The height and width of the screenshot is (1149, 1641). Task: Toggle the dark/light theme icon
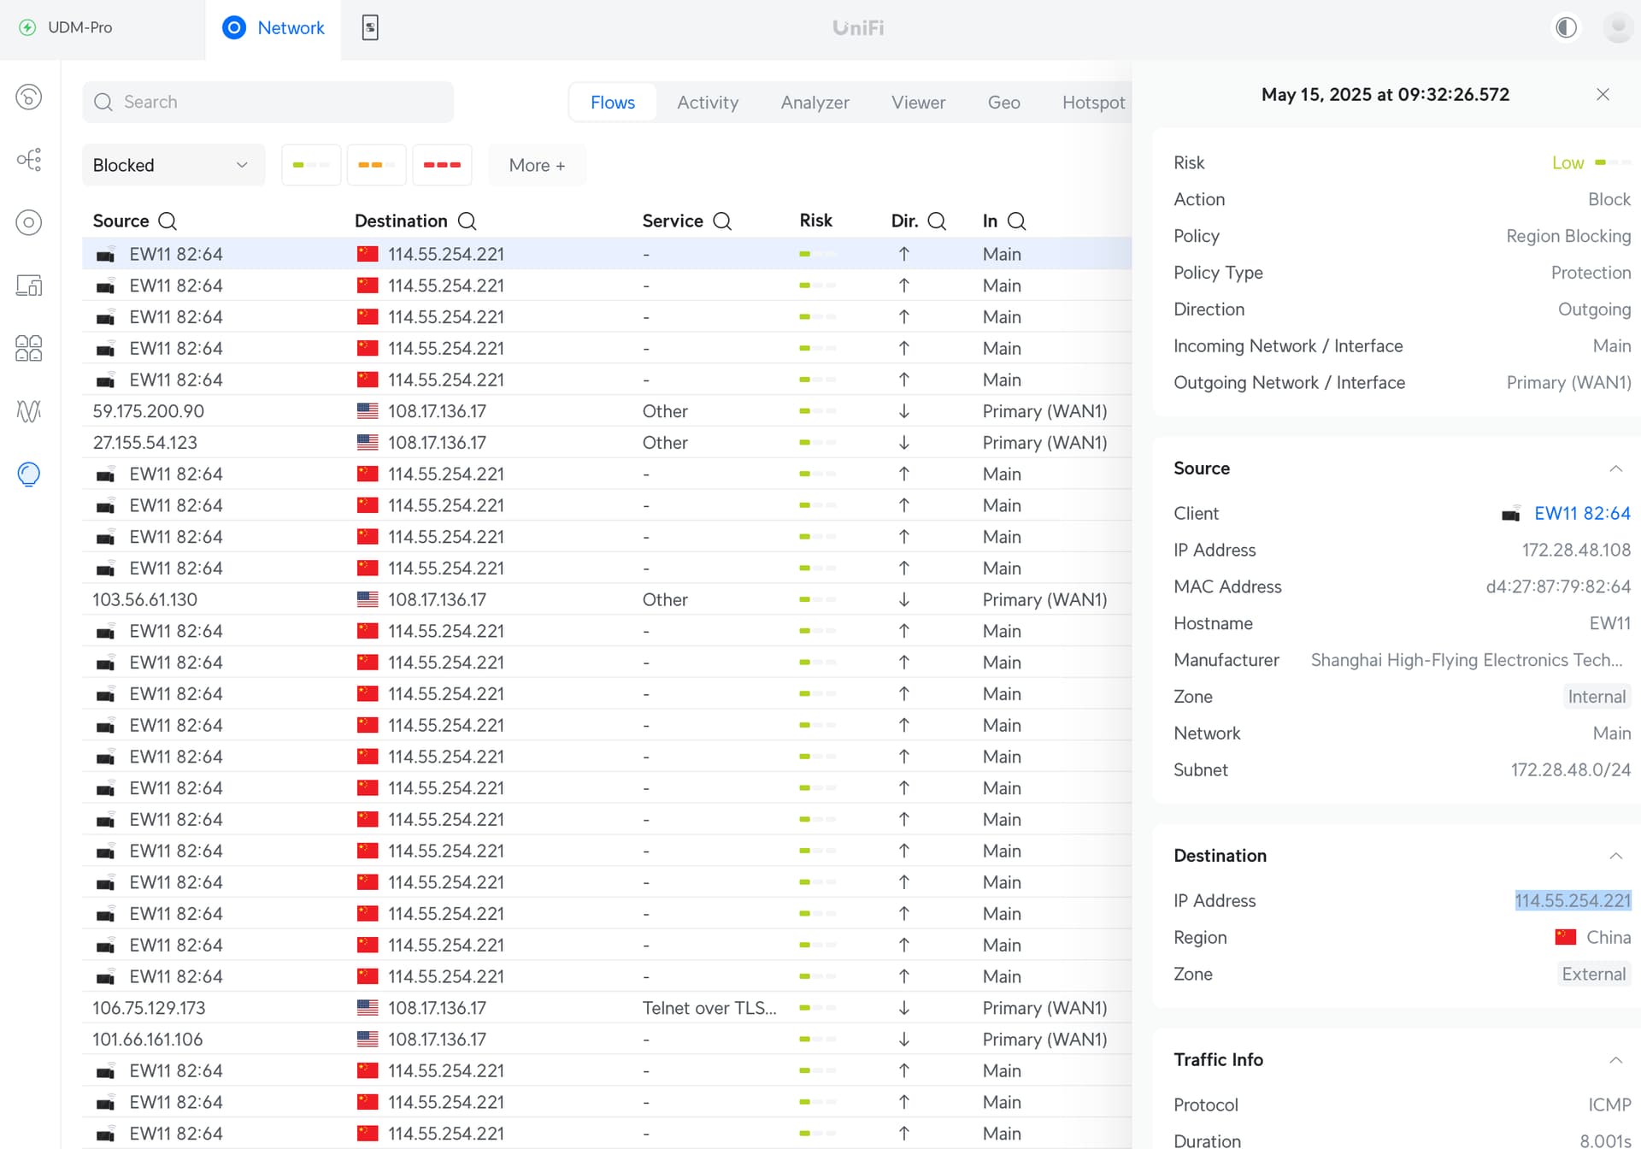tap(1566, 27)
